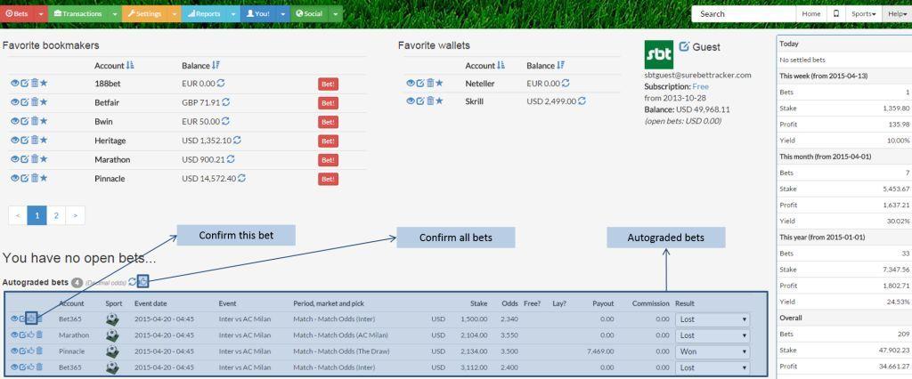Delete the Pinnacle autograded bet
The height and width of the screenshot is (379, 912).
tap(39, 351)
